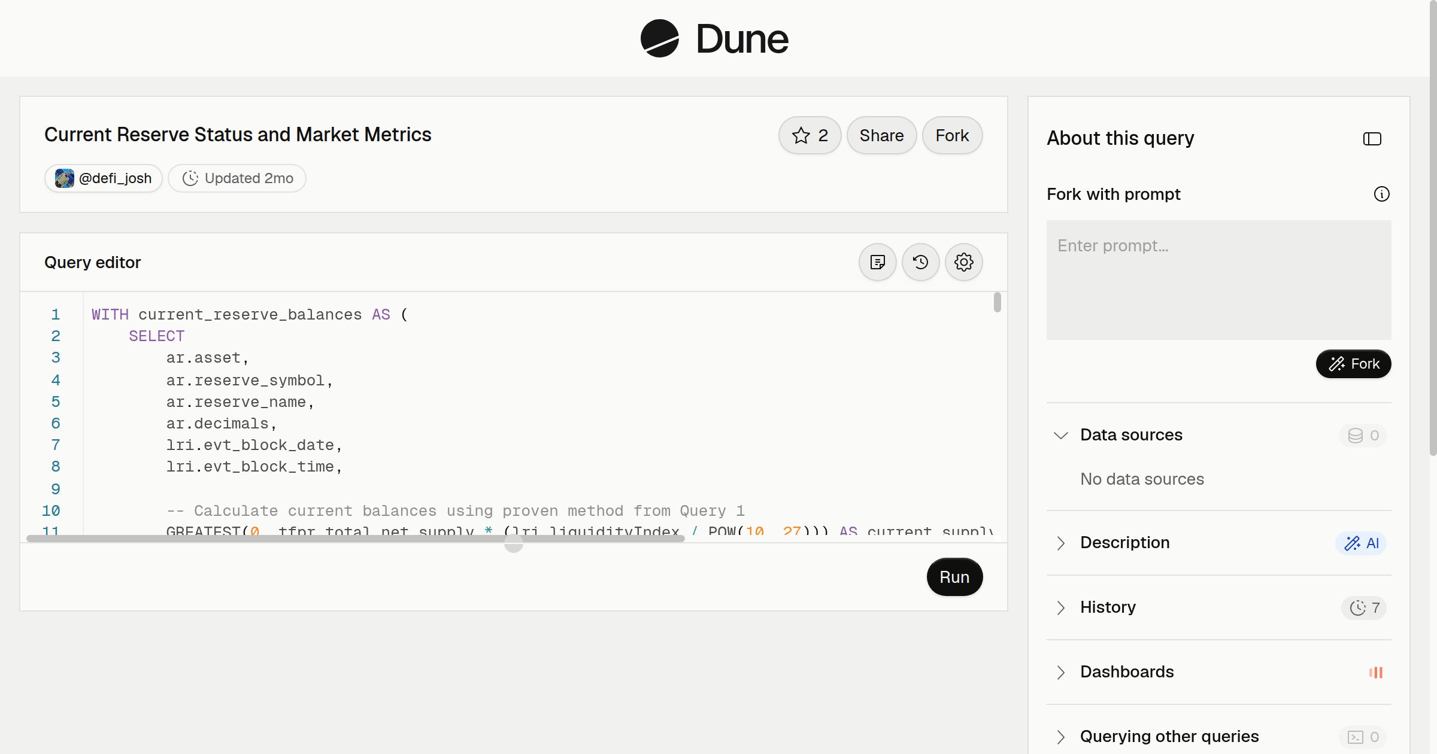
Task: Click the Data sources count badge
Action: 1363,435
